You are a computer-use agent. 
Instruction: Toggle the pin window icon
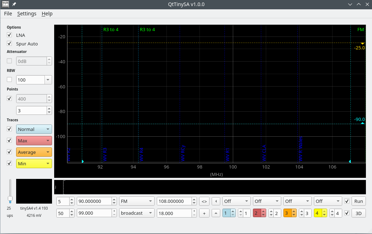tap(14, 4)
